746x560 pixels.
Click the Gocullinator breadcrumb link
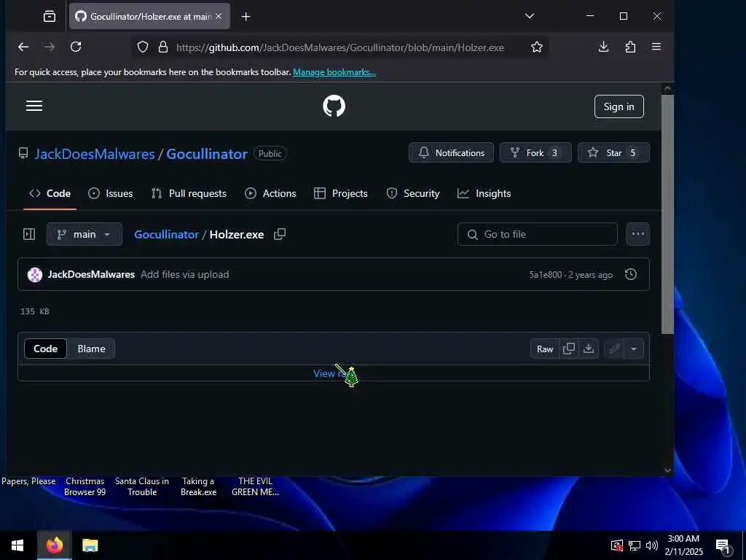point(166,234)
